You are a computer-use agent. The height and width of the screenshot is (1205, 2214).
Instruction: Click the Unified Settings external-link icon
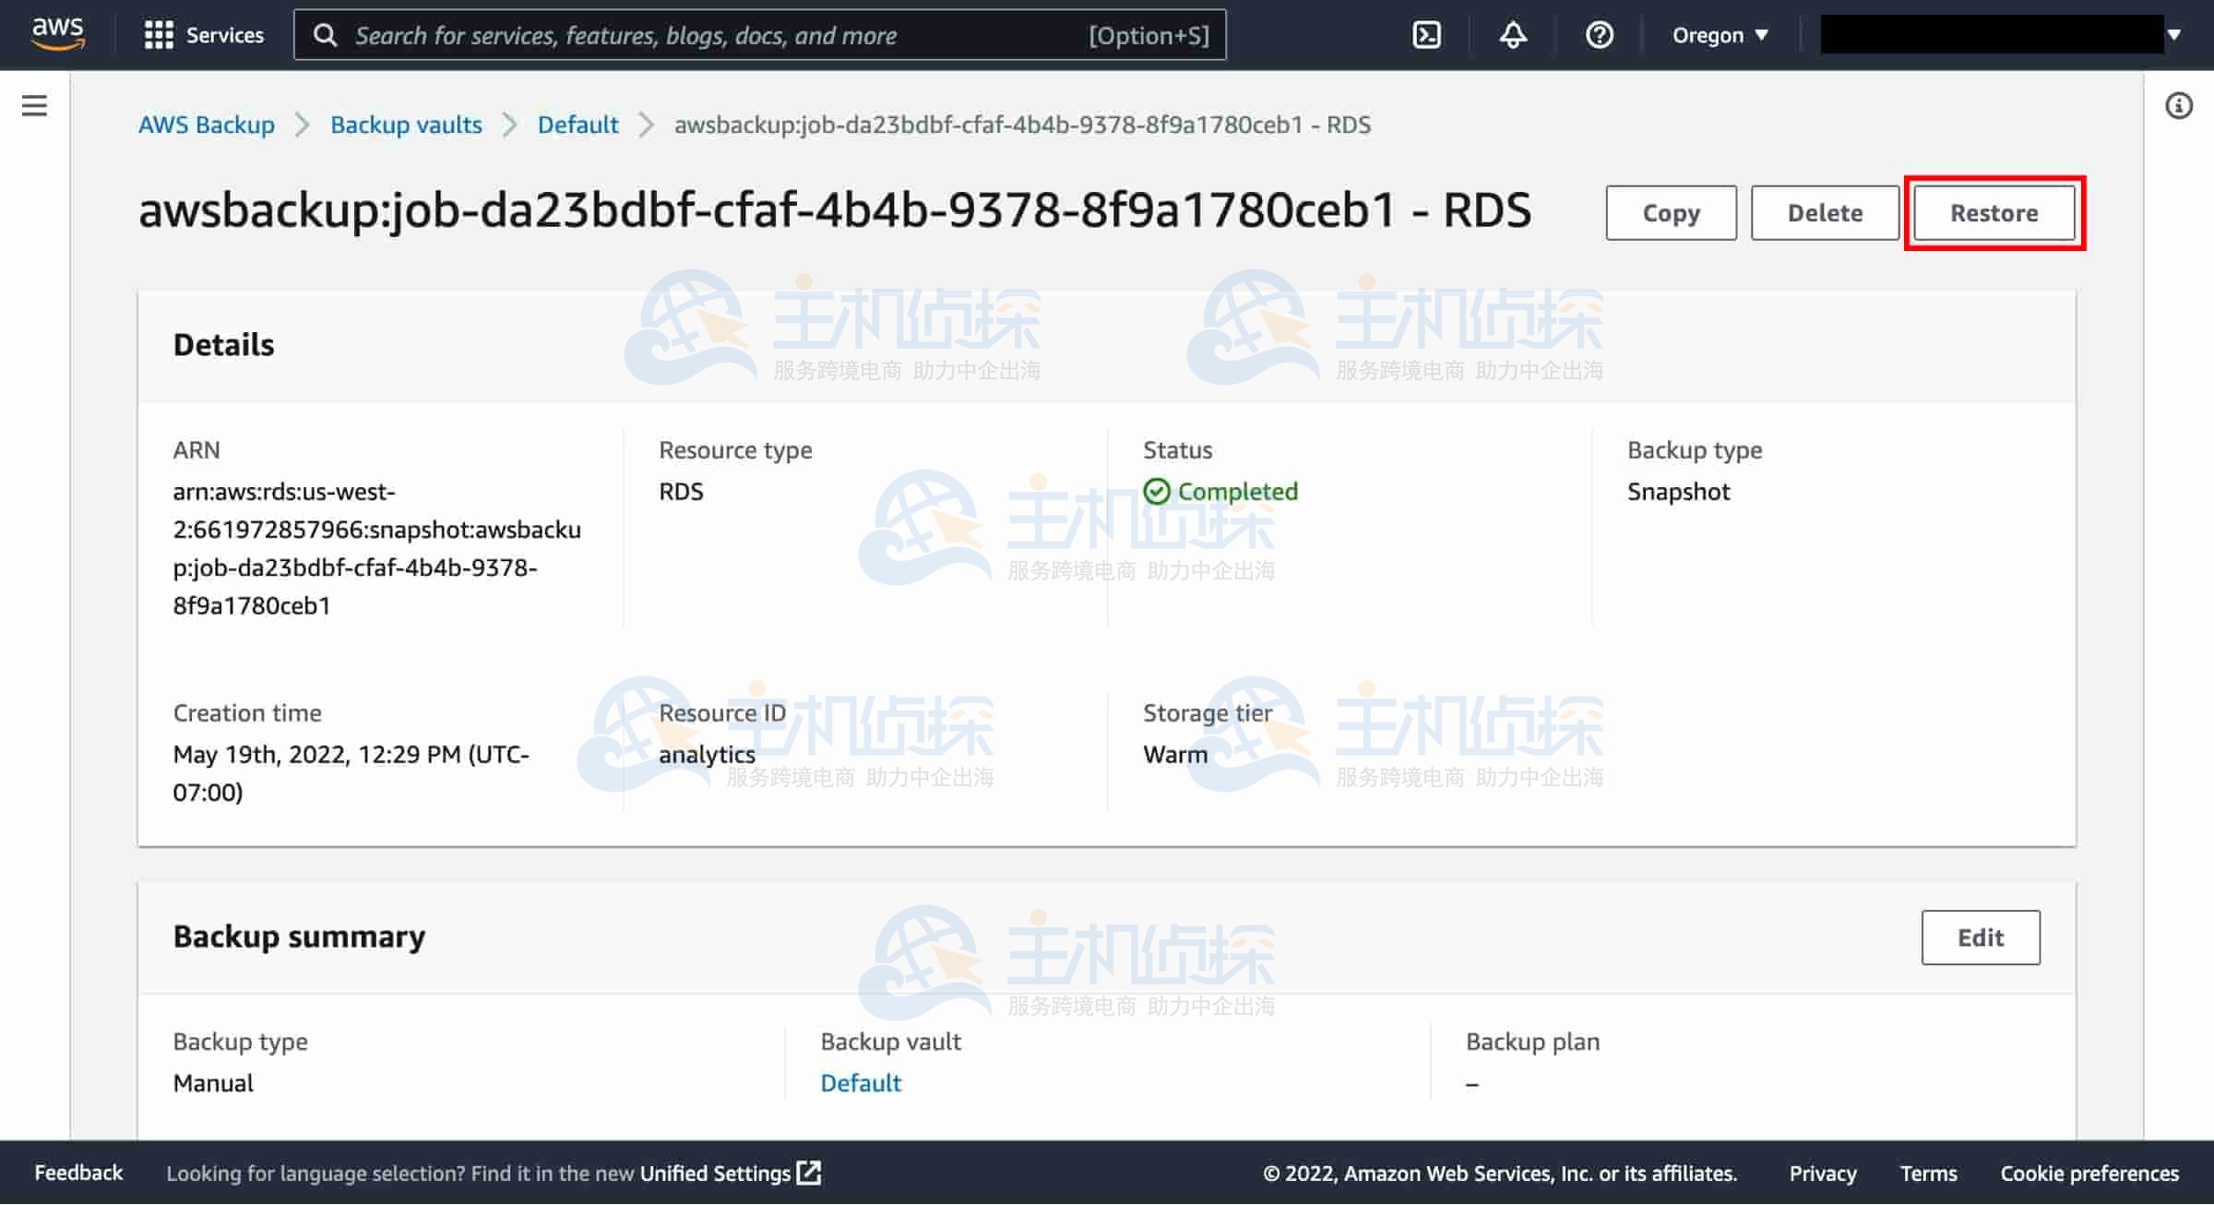pos(808,1173)
